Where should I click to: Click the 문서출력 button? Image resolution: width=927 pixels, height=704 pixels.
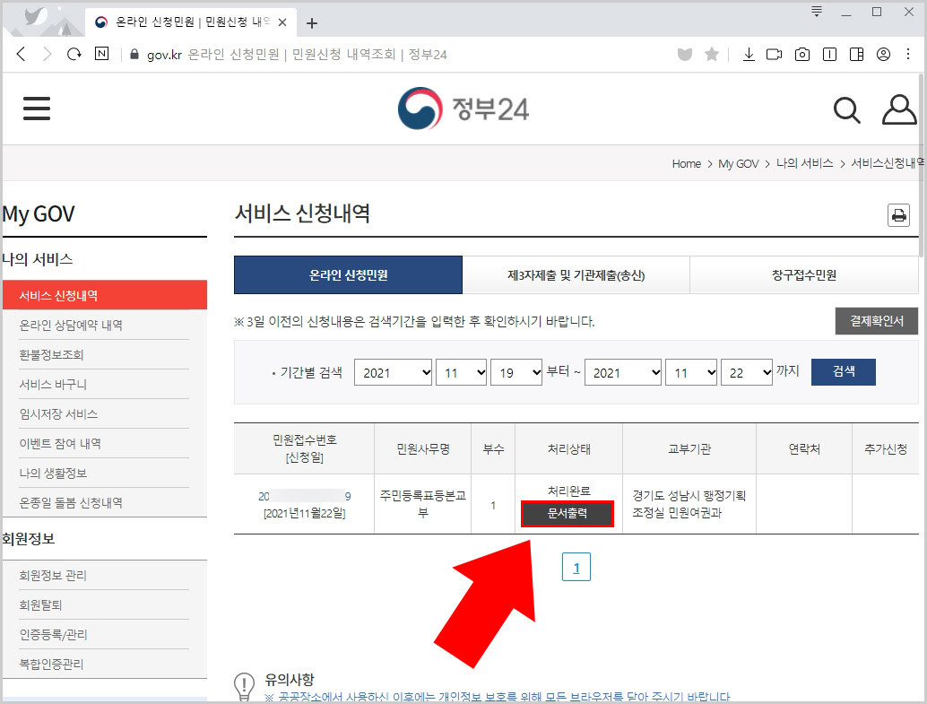tap(567, 514)
